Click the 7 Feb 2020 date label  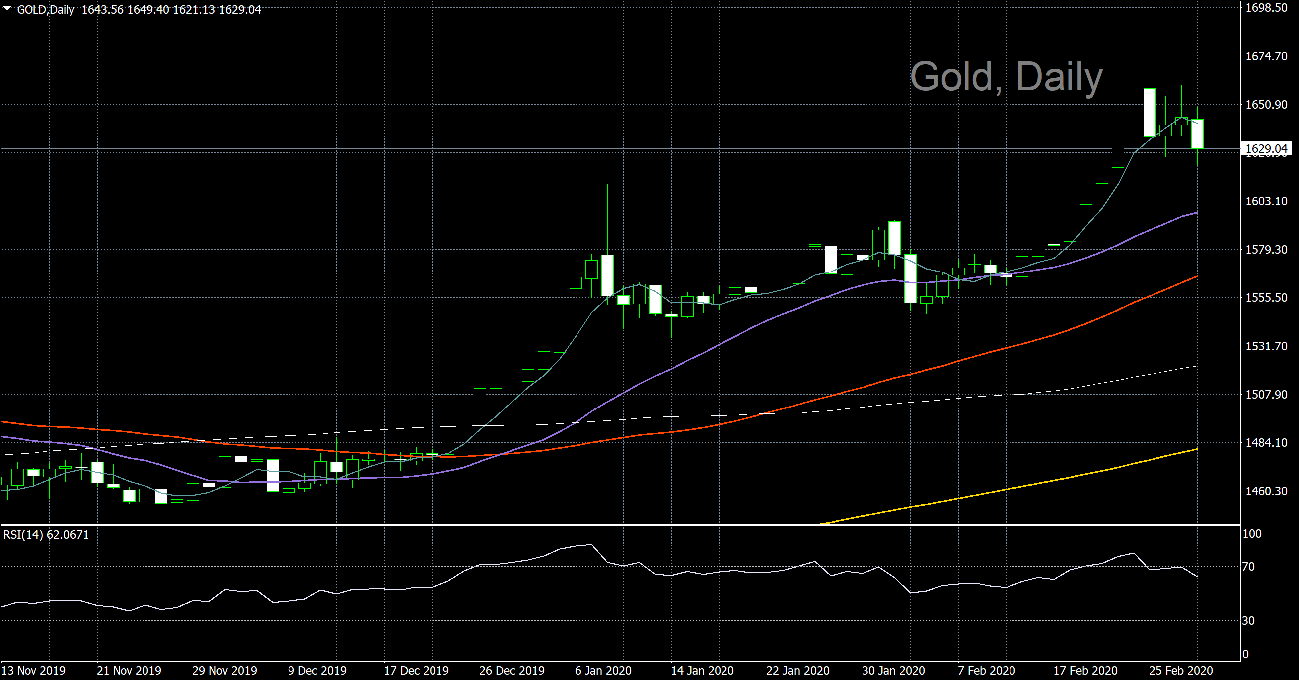coord(987,671)
